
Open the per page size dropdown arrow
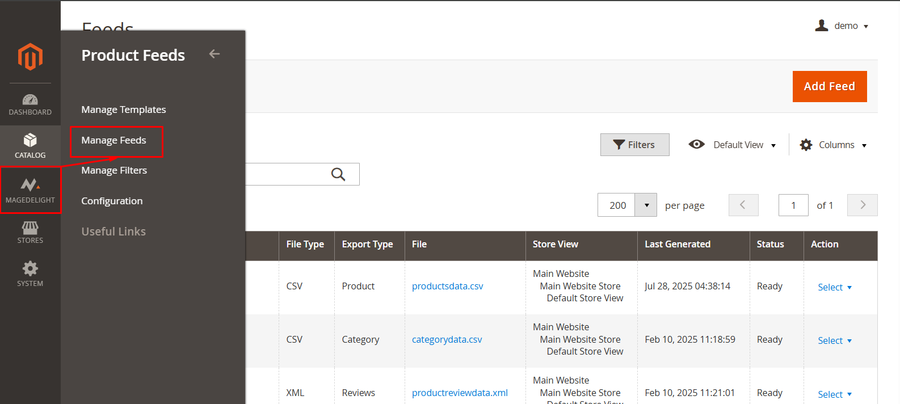pyautogui.click(x=646, y=205)
